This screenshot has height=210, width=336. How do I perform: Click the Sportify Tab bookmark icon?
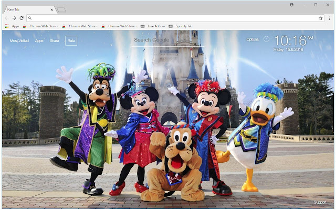171,26
